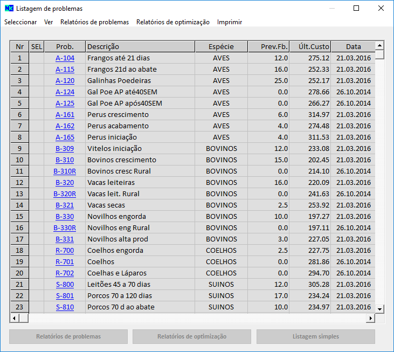Click the application icon in title bar

9,9
